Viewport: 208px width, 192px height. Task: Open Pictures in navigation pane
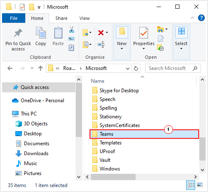33,173
